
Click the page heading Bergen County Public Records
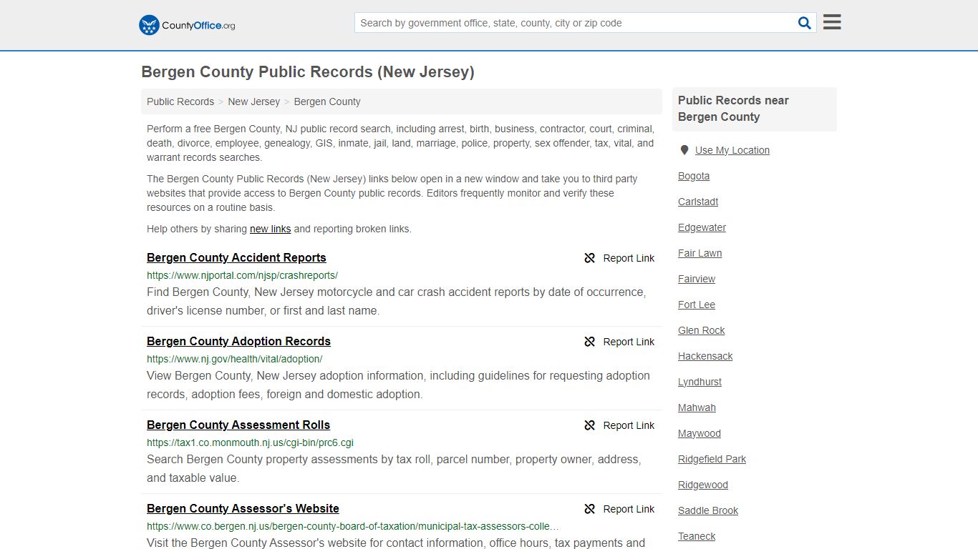click(x=308, y=71)
